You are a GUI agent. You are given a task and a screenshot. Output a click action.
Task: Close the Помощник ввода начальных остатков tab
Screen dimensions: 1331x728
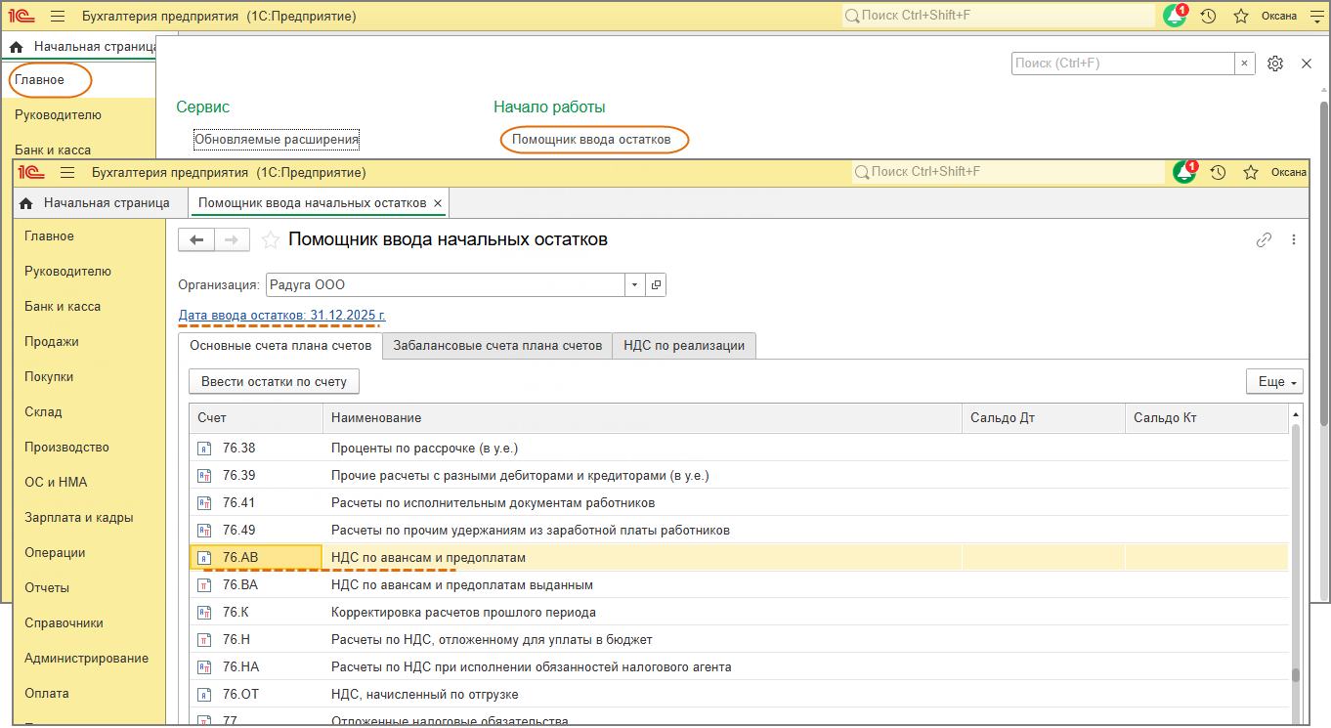click(x=439, y=203)
